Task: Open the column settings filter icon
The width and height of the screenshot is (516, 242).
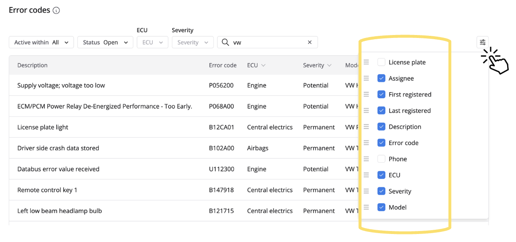Action: [482, 42]
